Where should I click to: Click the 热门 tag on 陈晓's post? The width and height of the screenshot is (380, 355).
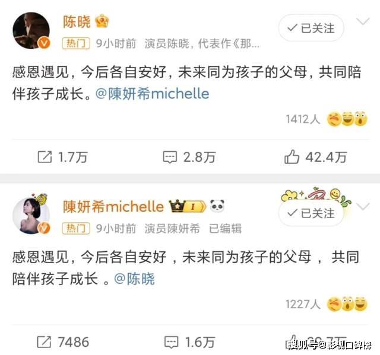coord(76,43)
